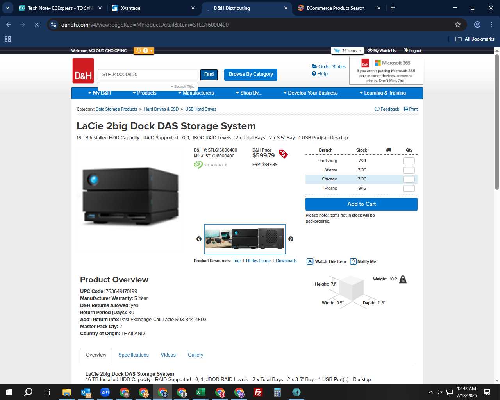Open the notification bell alerts
This screenshot has width=500, height=400.
tap(144, 51)
